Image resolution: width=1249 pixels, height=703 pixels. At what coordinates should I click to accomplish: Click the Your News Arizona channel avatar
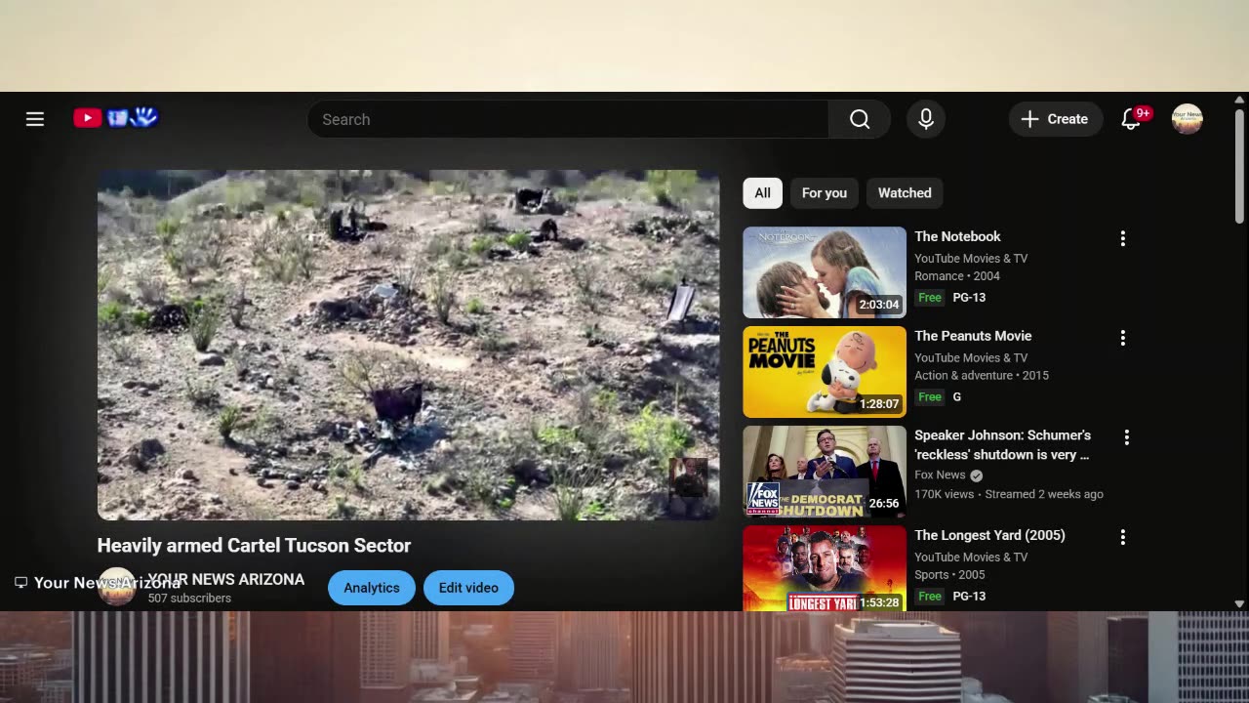117,587
